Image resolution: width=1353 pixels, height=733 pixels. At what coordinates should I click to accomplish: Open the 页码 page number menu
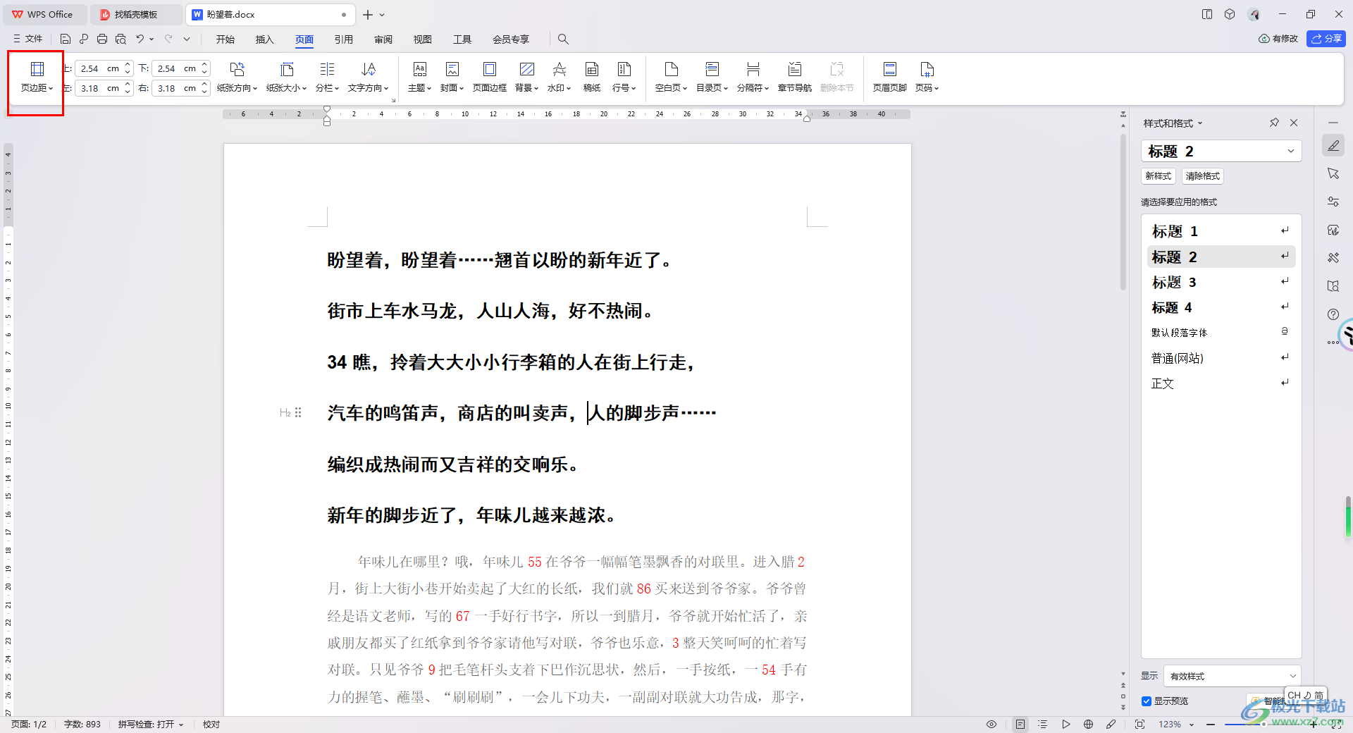tap(927, 78)
